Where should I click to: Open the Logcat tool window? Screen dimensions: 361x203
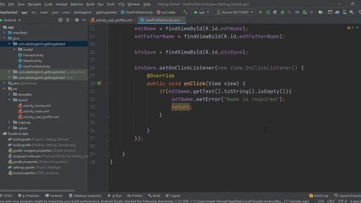[x=173, y=196]
